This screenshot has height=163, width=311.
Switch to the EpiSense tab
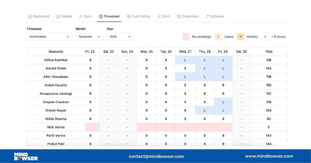[215, 16]
